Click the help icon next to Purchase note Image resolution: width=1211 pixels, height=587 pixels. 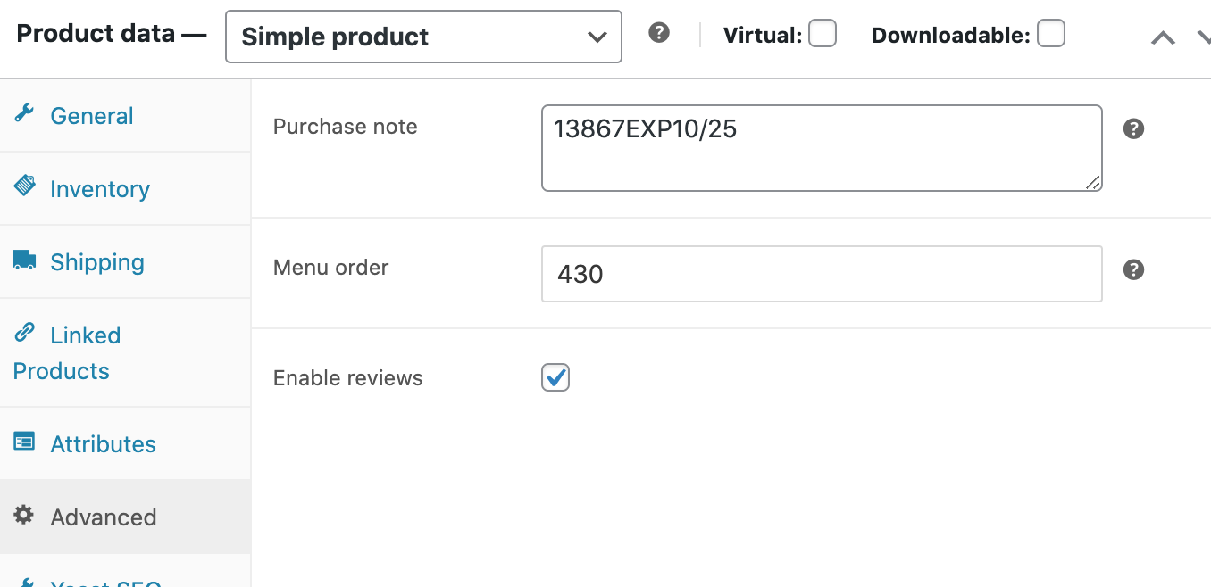(x=1133, y=128)
